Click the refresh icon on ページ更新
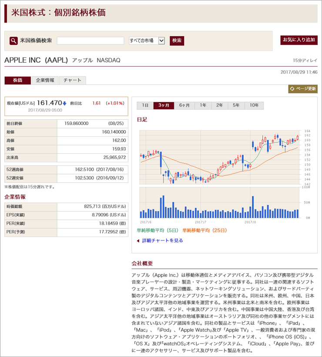 (x=292, y=89)
